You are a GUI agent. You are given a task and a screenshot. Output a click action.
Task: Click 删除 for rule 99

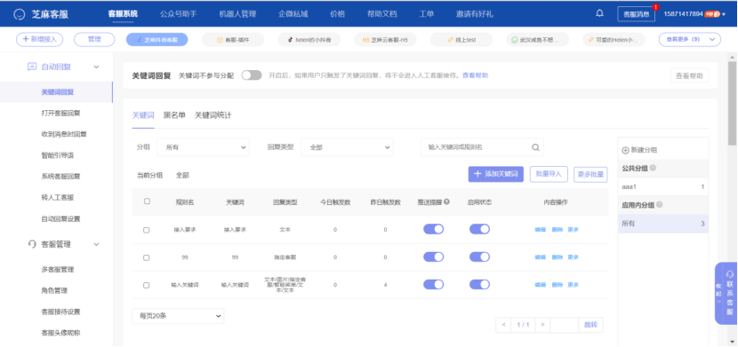pos(558,257)
